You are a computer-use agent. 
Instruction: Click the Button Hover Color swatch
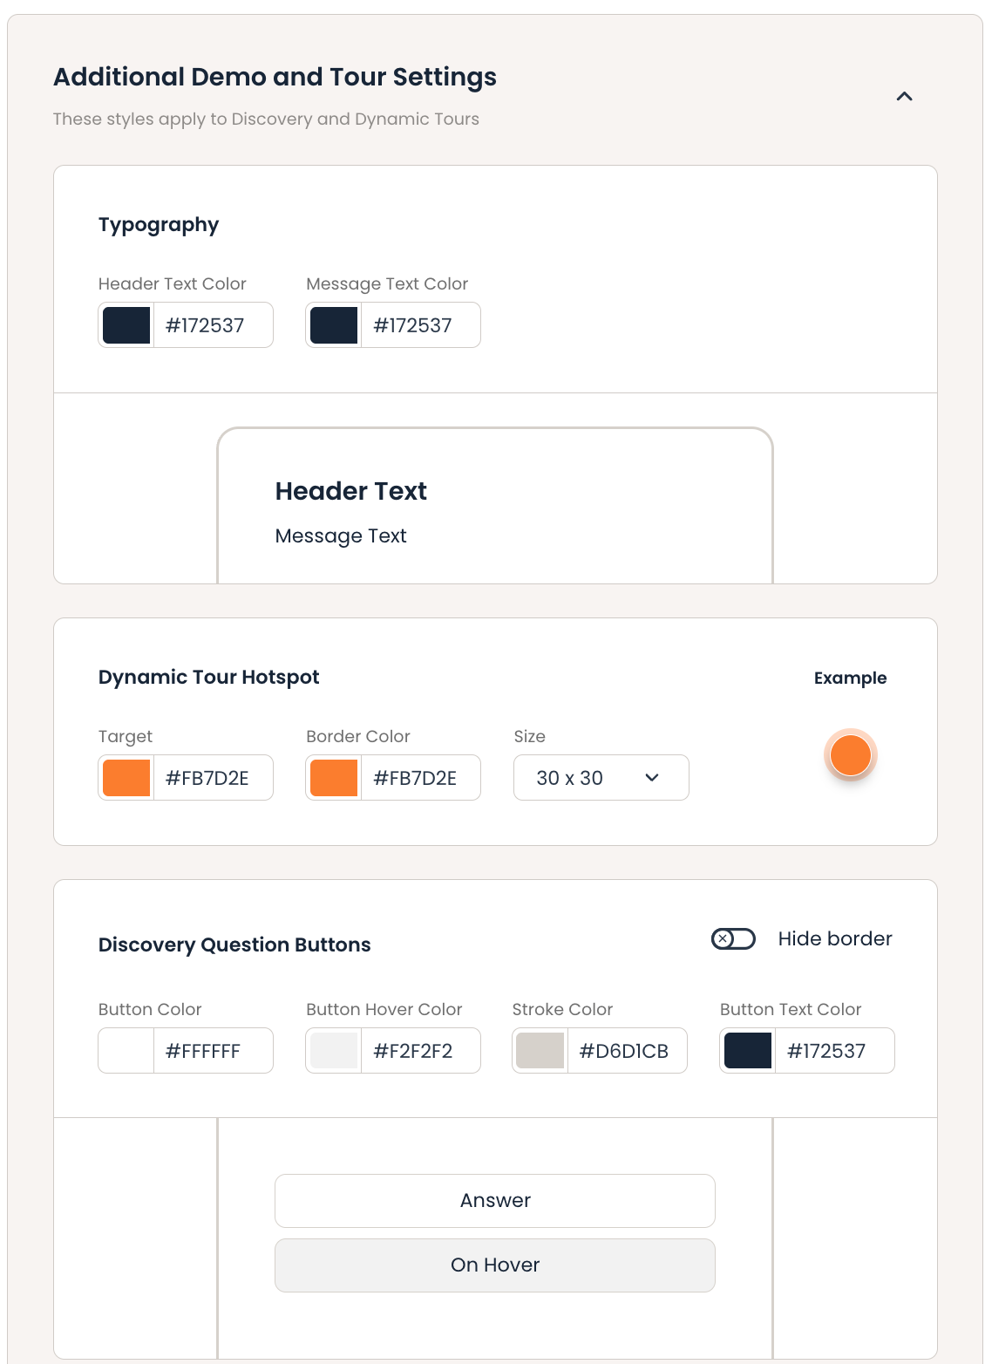(x=334, y=1051)
